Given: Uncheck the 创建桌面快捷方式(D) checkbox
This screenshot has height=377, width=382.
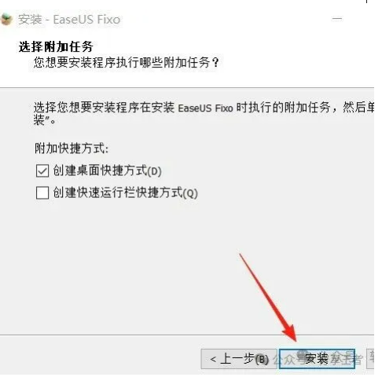Looking at the screenshot, I should click(x=42, y=171).
